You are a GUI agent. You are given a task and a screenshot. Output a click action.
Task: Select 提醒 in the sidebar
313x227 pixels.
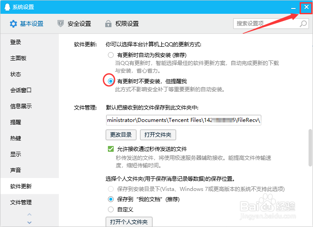[29, 122]
